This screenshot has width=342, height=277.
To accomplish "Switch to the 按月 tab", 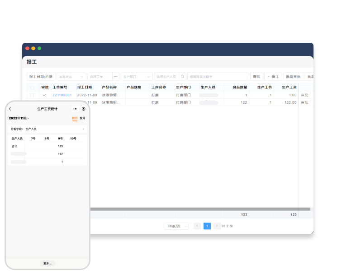I will point(82,118).
